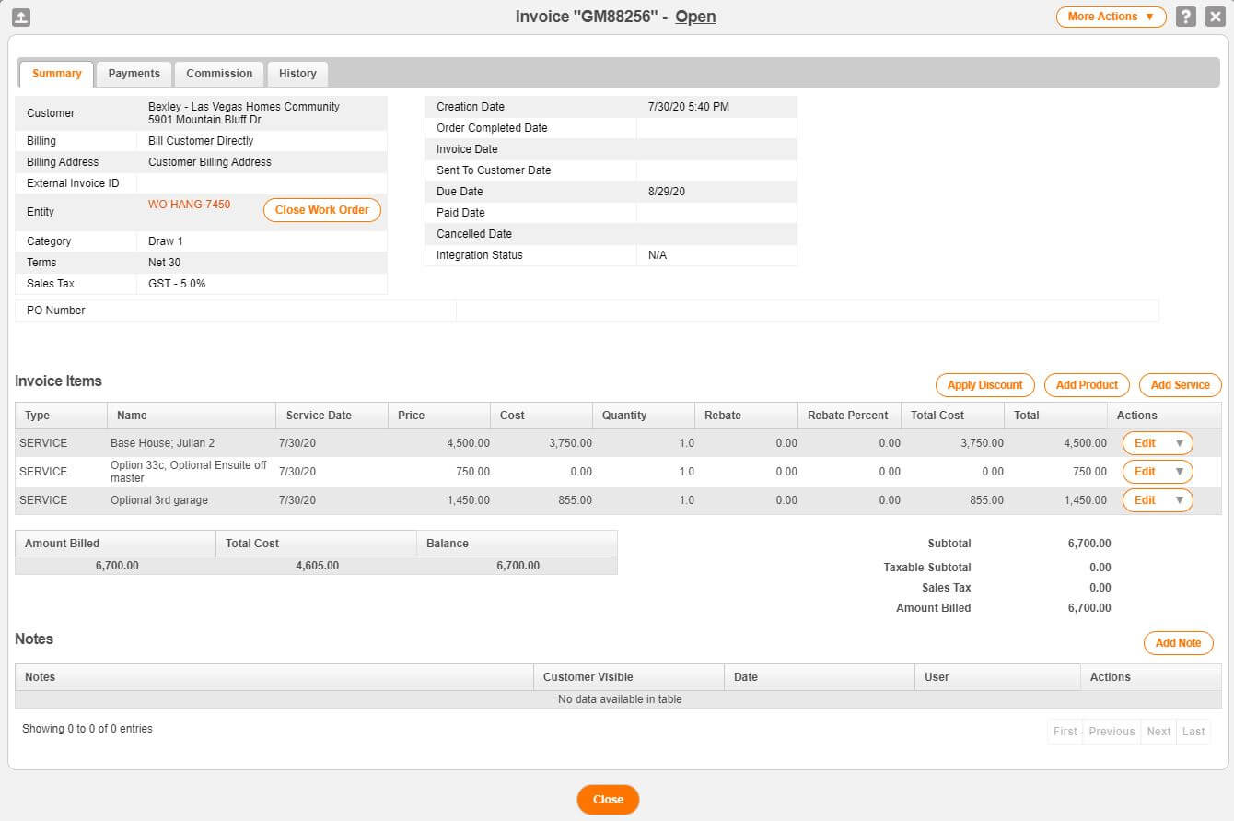Click the Close button at bottom
The width and height of the screenshot is (1234, 821).
coord(608,800)
